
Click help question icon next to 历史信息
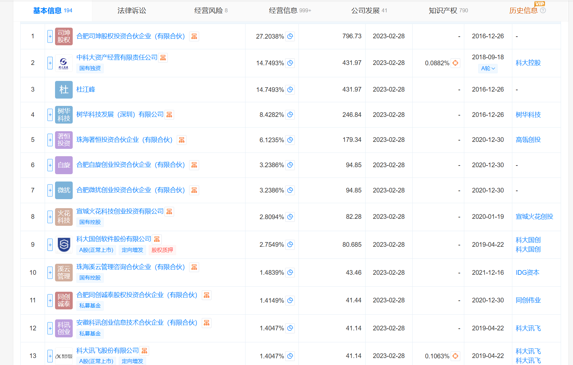tap(543, 10)
